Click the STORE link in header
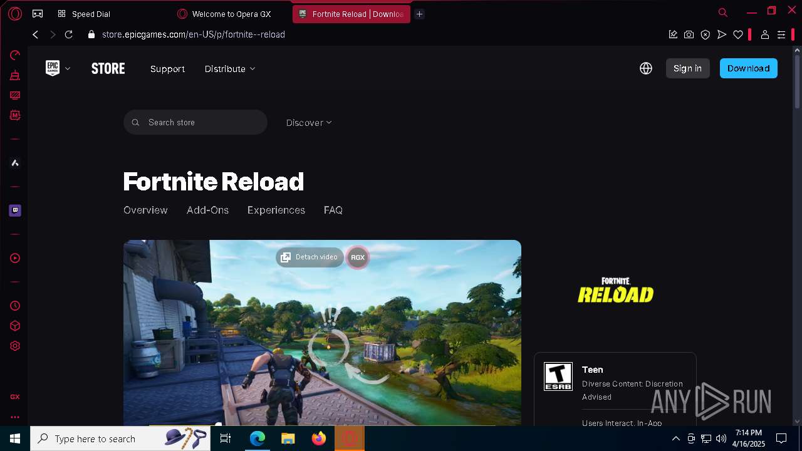The width and height of the screenshot is (802, 451). (108, 69)
